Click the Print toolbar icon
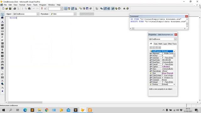The image size is (201, 113). [15, 8]
